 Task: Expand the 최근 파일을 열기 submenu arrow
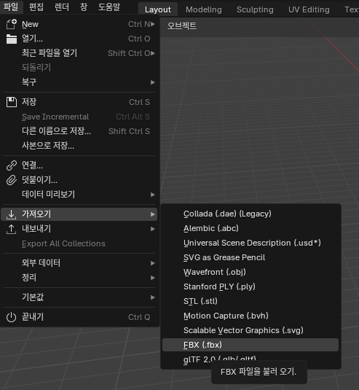[153, 53]
